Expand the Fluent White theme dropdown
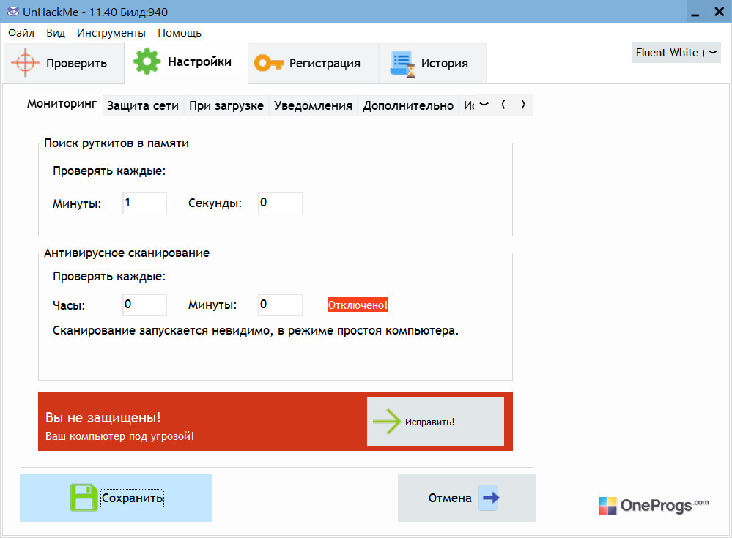 pos(676,53)
